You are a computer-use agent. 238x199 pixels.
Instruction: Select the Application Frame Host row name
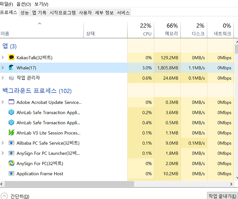pyautogui.click(x=40, y=173)
